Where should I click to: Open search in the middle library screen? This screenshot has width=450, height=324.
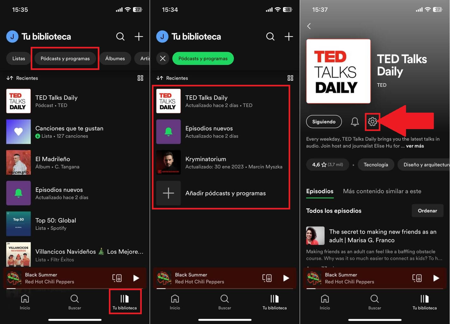[x=270, y=36]
